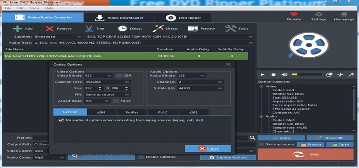Select the Trim scissors tool
359x168 pixels.
(89, 28)
